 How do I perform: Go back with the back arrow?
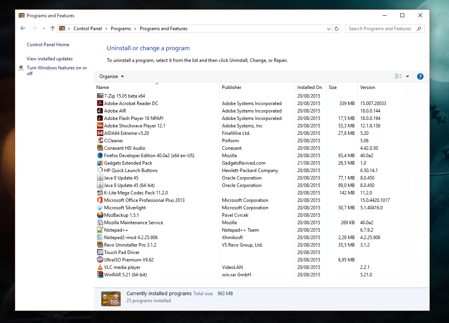click(x=23, y=28)
